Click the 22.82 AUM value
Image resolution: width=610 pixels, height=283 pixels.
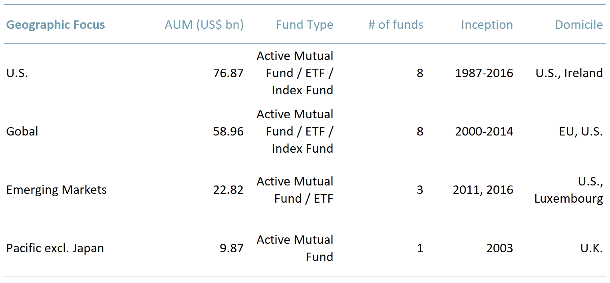tap(228, 190)
